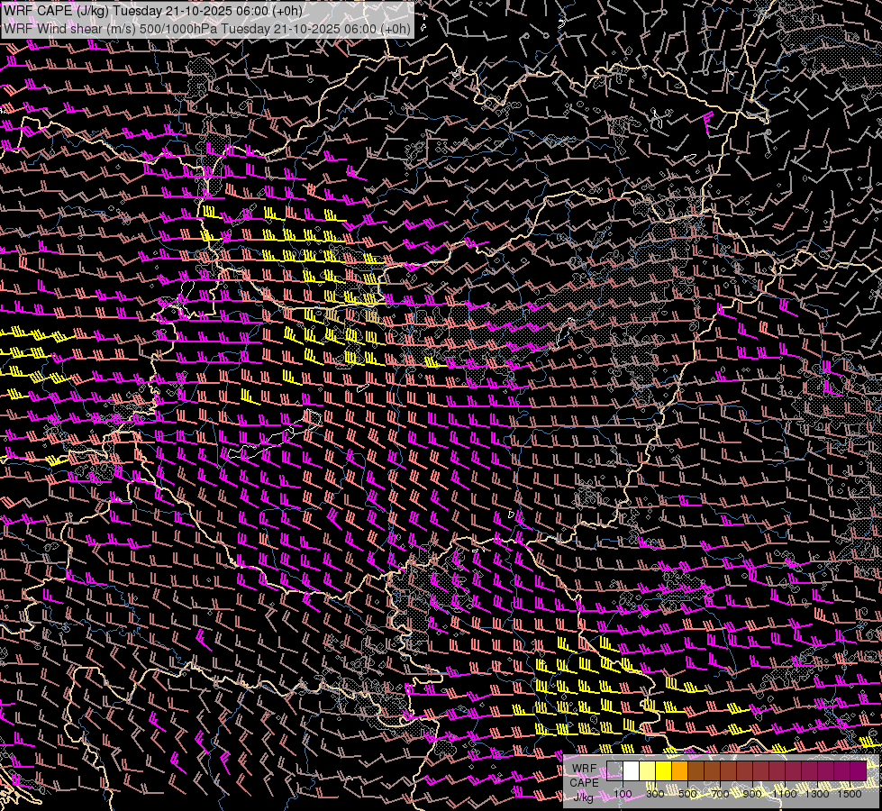Click the 700 legend value label
Screen dimensions: 882x811
pos(720,794)
